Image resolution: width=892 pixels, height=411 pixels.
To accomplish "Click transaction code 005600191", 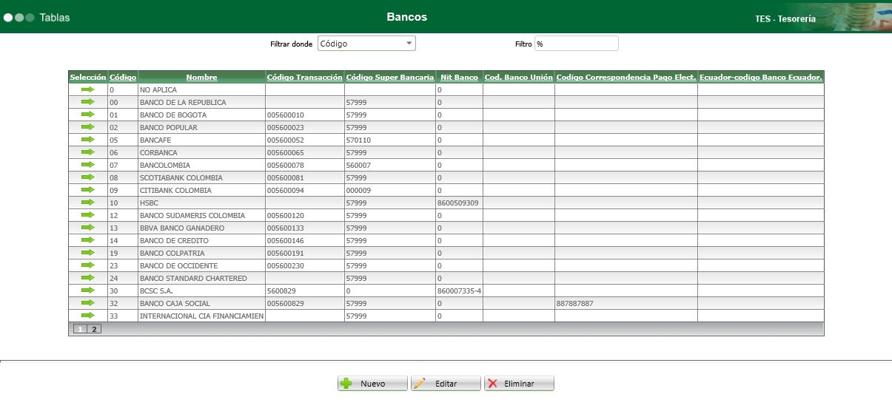I will pos(286,254).
